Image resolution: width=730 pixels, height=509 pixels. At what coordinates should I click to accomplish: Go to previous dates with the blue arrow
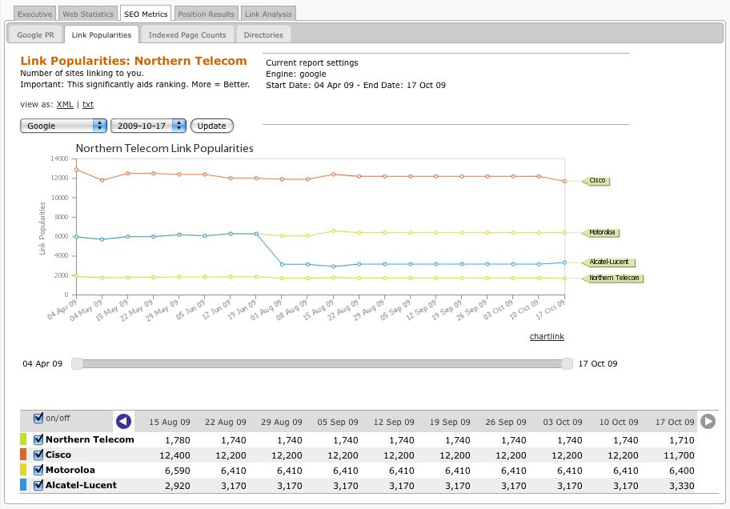click(123, 422)
